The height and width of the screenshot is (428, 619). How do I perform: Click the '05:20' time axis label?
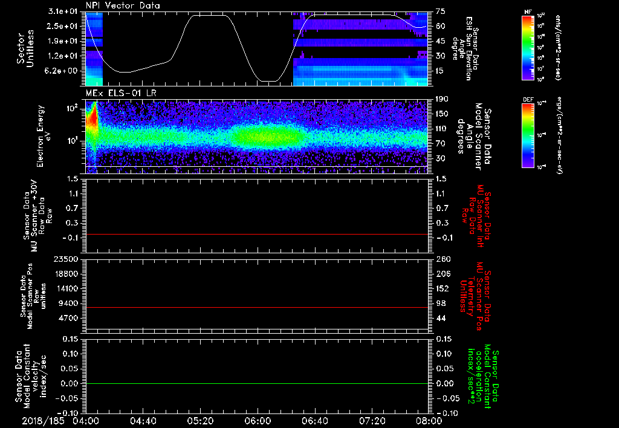(x=200, y=421)
